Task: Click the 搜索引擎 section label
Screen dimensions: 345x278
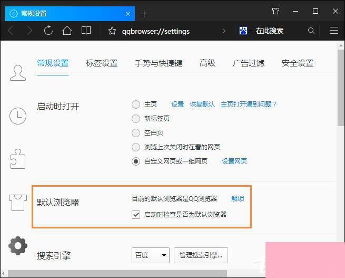Action: (54, 255)
